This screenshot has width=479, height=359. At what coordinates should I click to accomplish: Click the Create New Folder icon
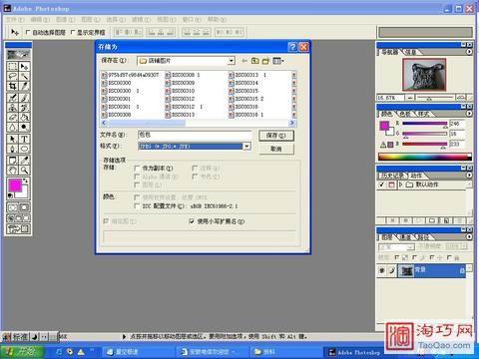point(265,61)
